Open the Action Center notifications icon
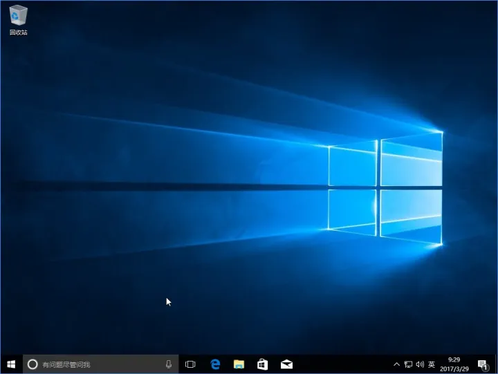The height and width of the screenshot is (374, 498). [x=483, y=365]
